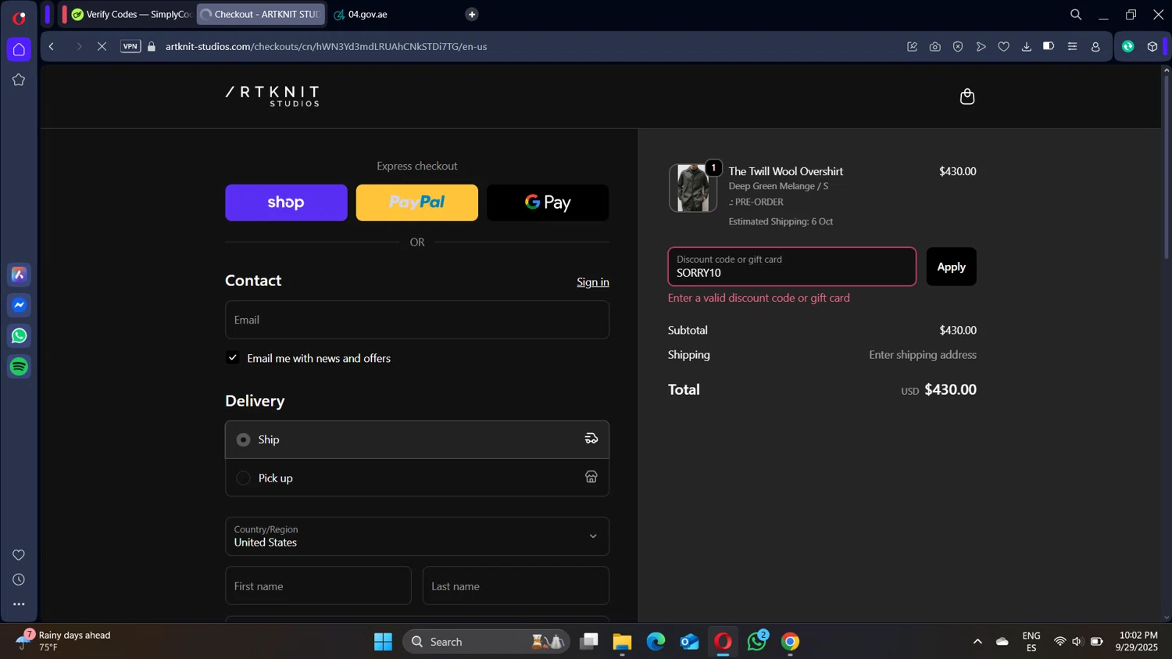Pay with the PayPal express button
The width and height of the screenshot is (1172, 659).
point(416,202)
